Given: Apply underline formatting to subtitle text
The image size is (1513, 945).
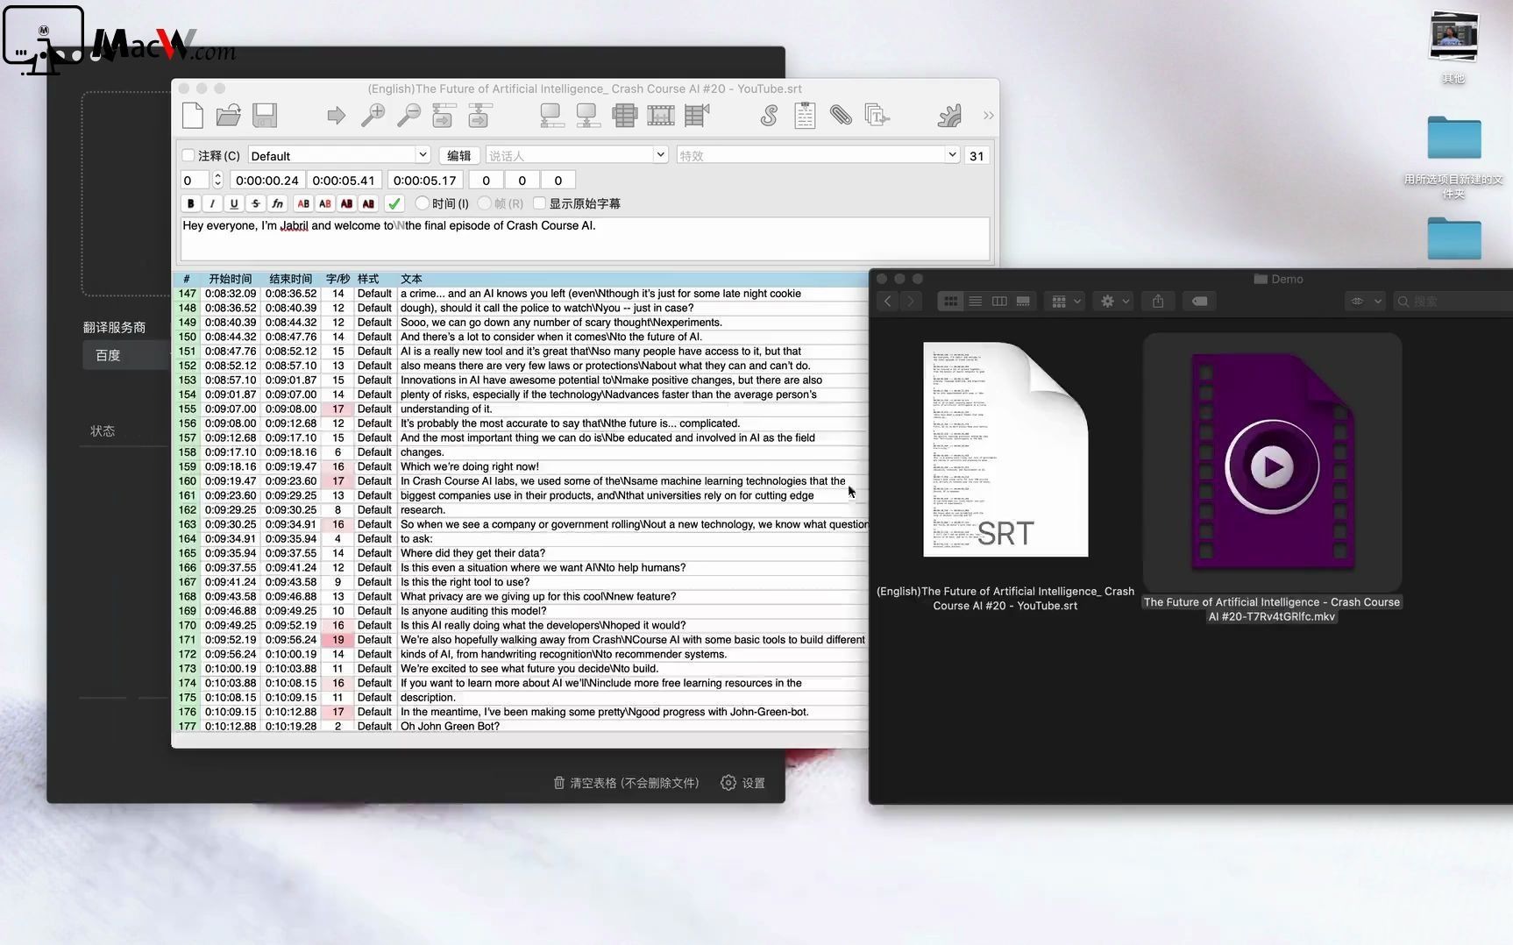Looking at the screenshot, I should (234, 203).
